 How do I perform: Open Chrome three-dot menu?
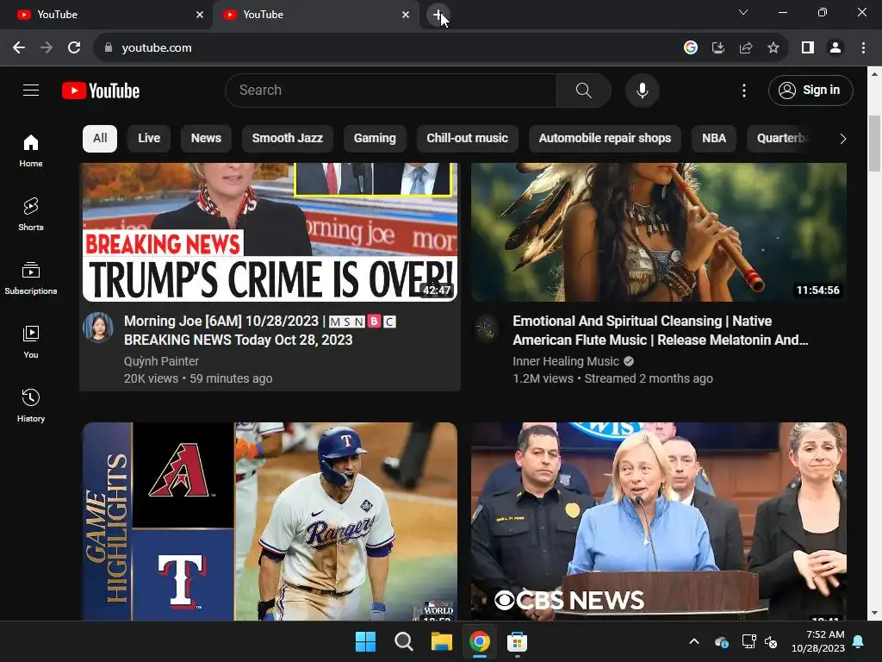[x=863, y=48]
